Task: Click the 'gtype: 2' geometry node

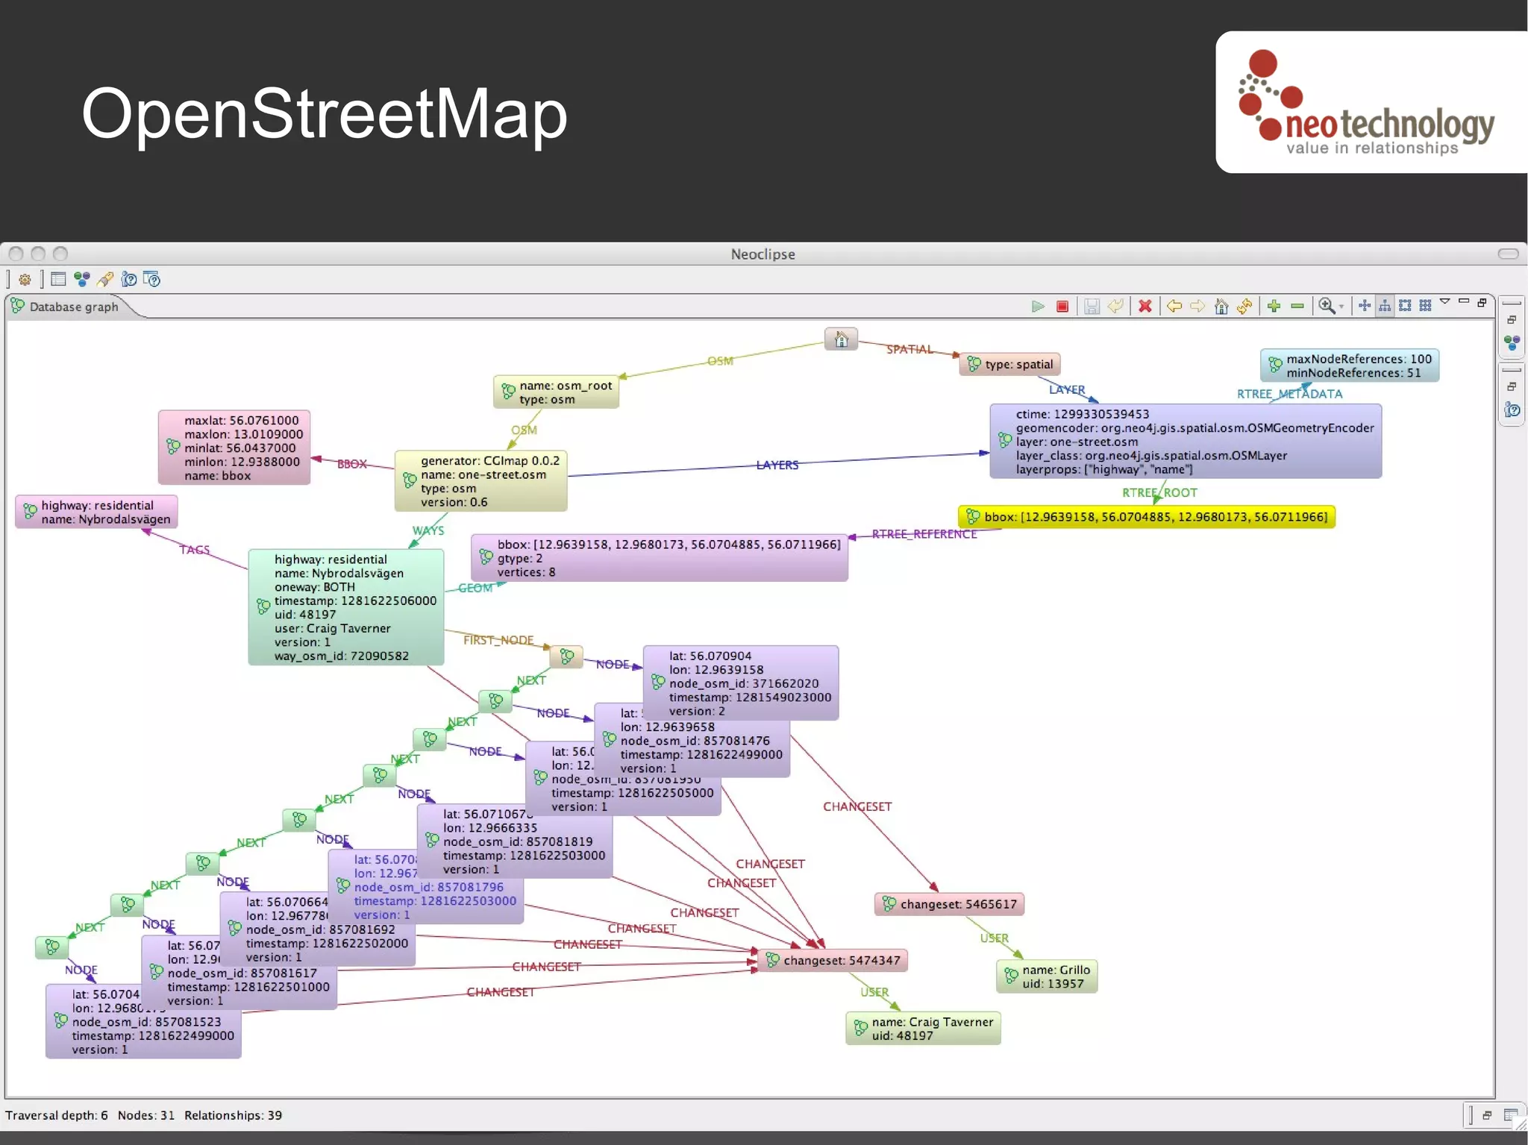Action: [x=660, y=558]
